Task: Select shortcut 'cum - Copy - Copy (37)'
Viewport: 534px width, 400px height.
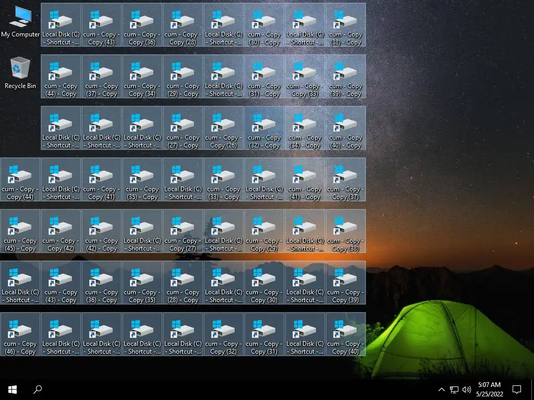Action: point(346,180)
